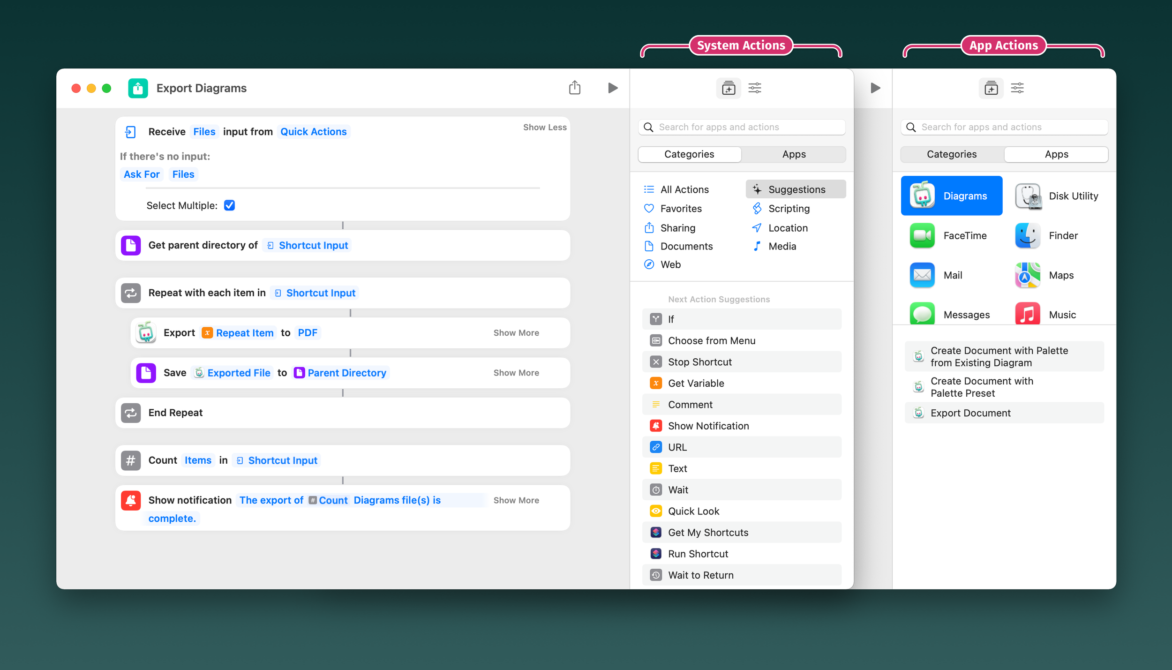Expand Show More on Show notification action
Screen dimensions: 1172x670
516,500
